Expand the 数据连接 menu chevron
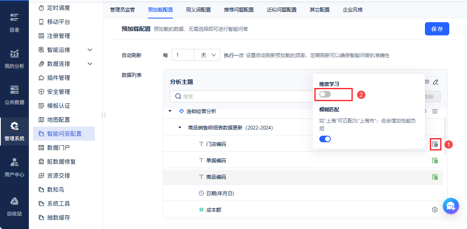This screenshot has width=467, height=229. coord(90,64)
